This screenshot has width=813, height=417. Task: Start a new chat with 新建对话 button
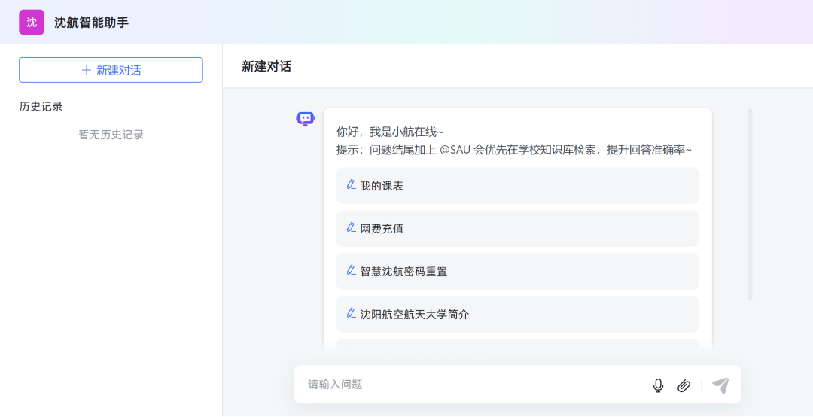tap(111, 70)
